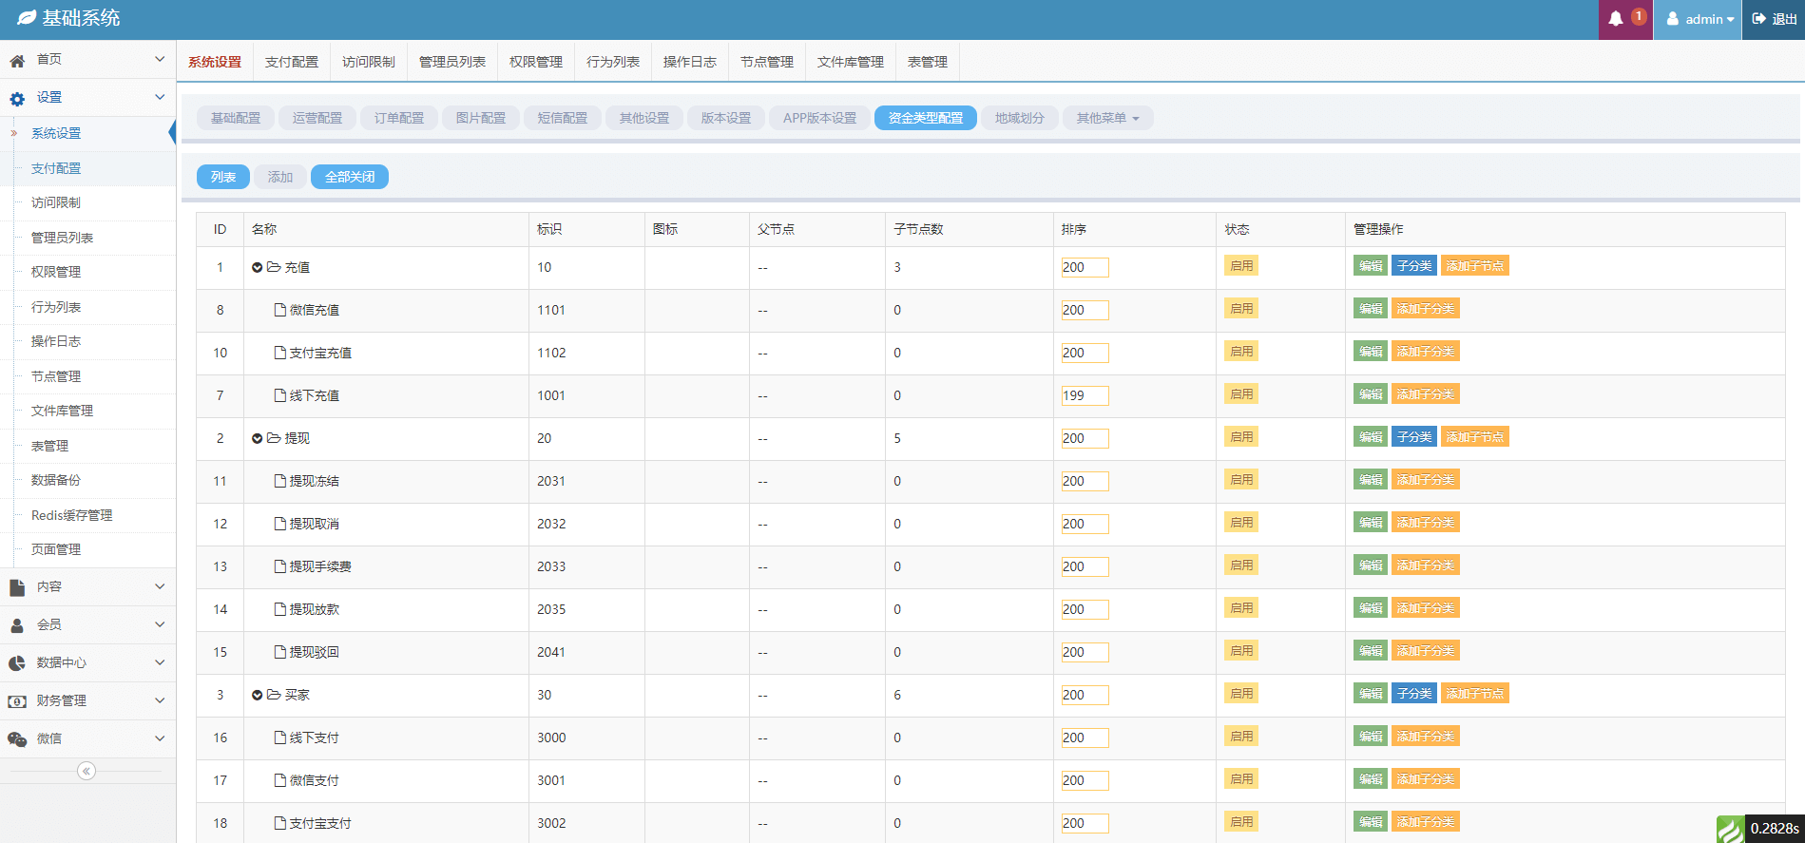Click the leaf logo beside 基础系统
This screenshot has height=843, width=1805.
coord(27,18)
